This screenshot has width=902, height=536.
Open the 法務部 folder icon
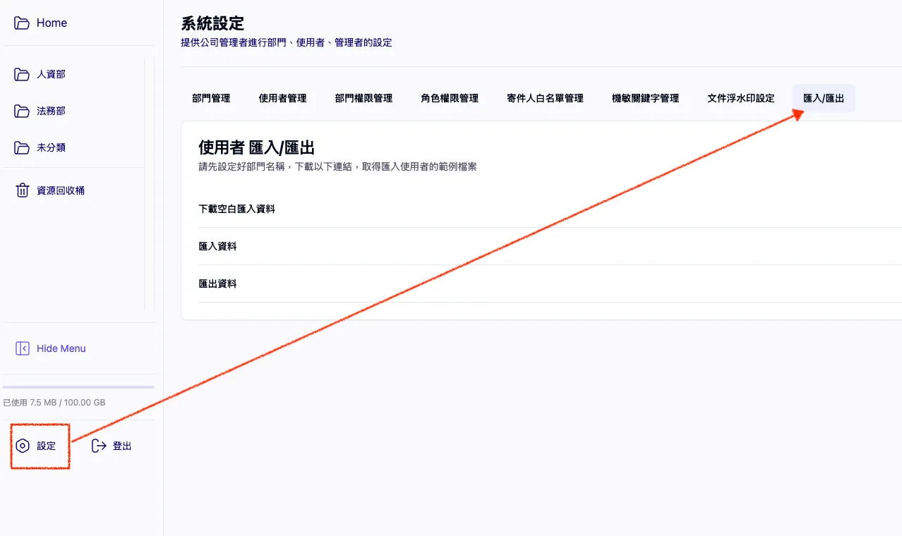pyautogui.click(x=22, y=111)
